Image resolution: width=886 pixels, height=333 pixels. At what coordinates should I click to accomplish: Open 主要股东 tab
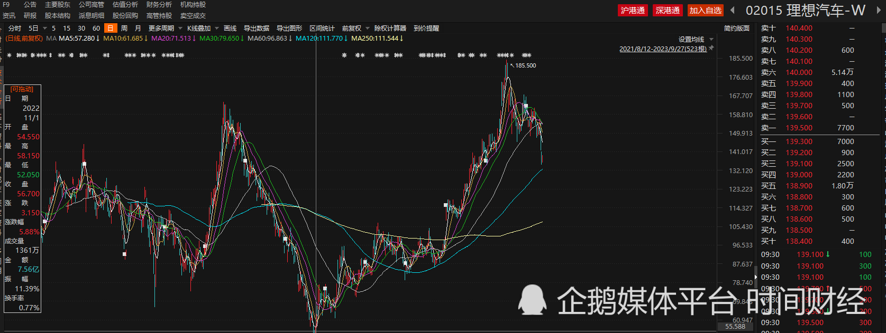point(58,5)
